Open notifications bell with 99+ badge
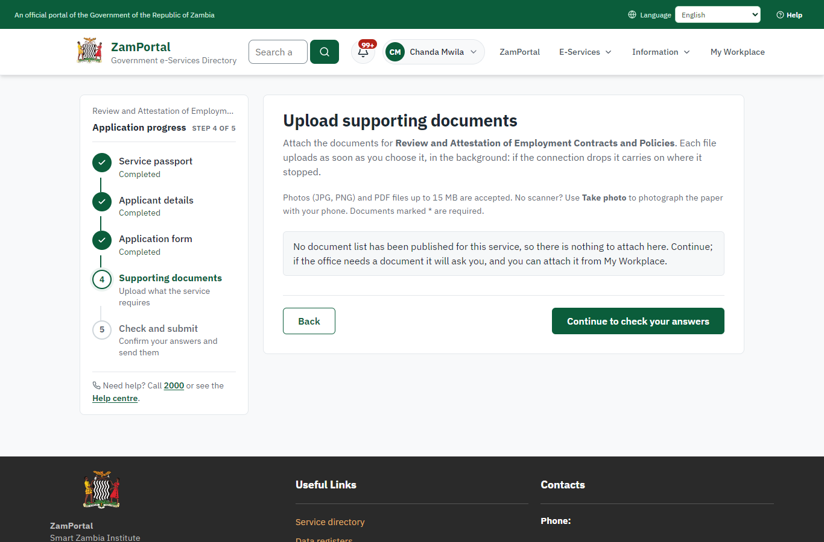 tap(363, 52)
